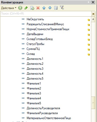Image resolution: width=97 pixels, height=122 pixels.
Task: Clear the search field with X button
Action: point(93,14)
